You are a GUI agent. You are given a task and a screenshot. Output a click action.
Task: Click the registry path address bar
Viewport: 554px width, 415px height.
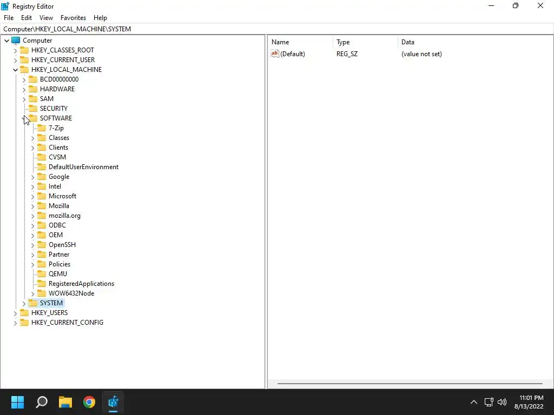coord(277,29)
